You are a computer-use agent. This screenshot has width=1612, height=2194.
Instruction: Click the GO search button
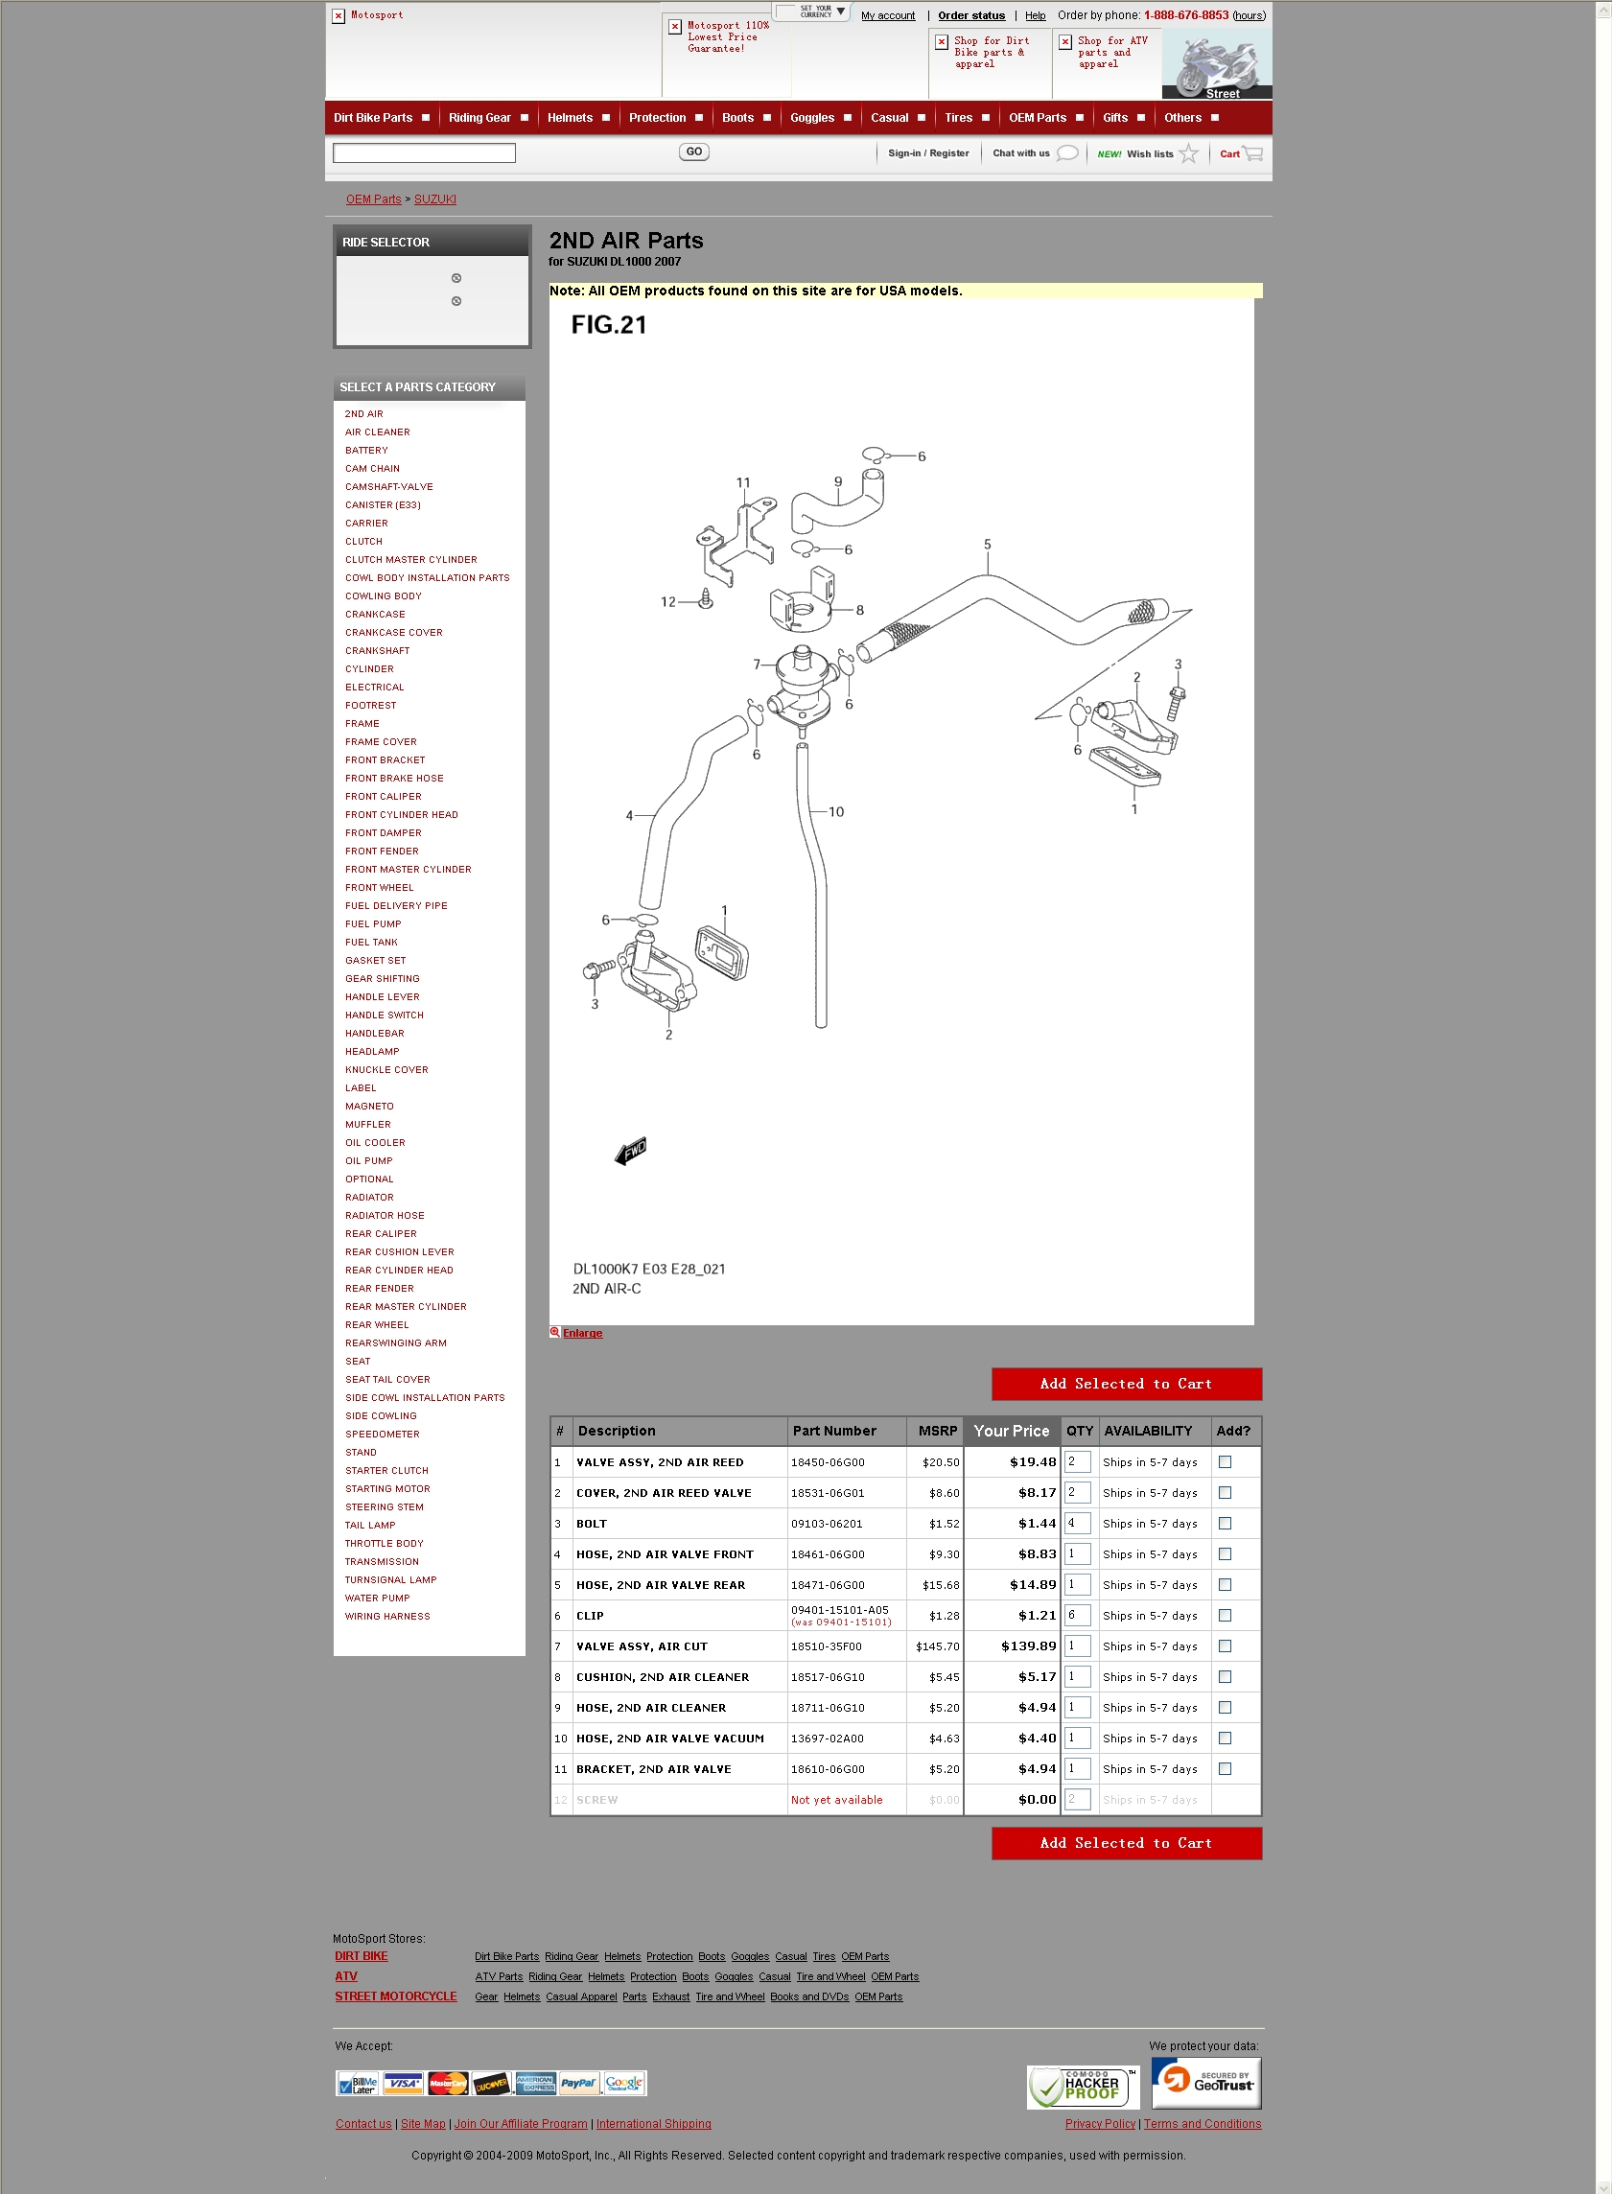[x=693, y=152]
